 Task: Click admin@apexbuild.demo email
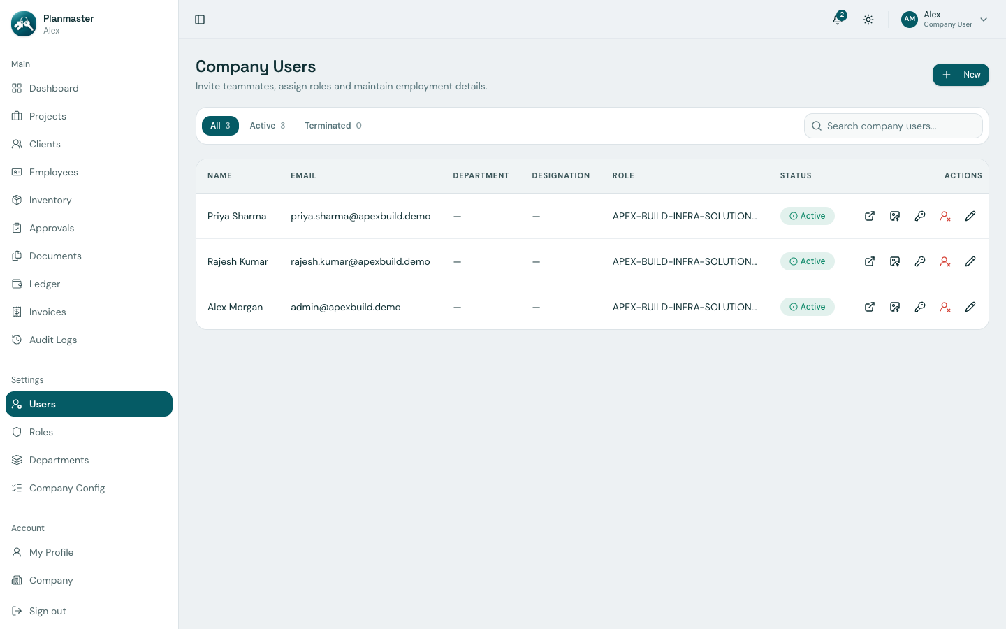pyautogui.click(x=346, y=307)
